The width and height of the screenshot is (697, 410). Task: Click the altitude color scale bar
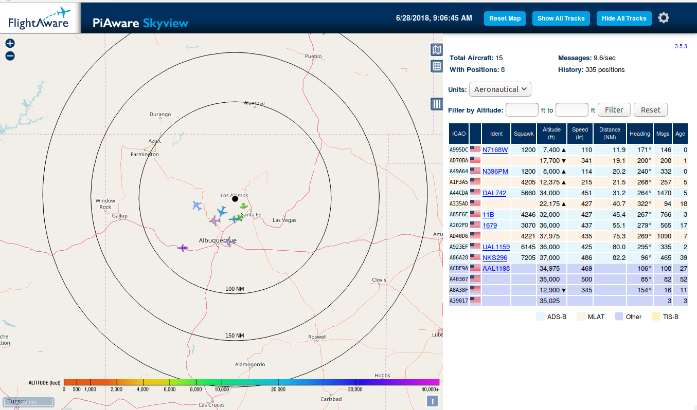point(252,382)
